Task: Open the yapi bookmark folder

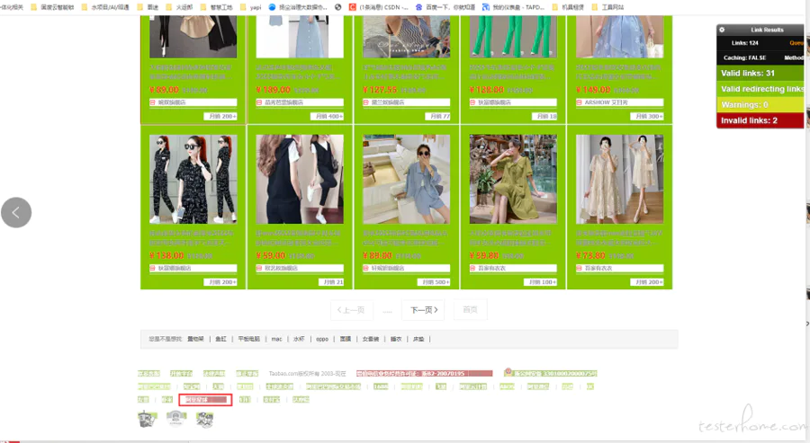Action: point(250,7)
